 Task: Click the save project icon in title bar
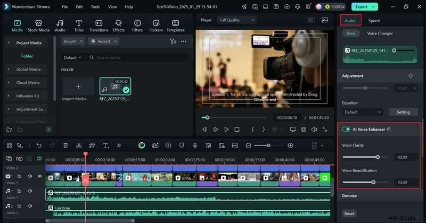[276, 7]
